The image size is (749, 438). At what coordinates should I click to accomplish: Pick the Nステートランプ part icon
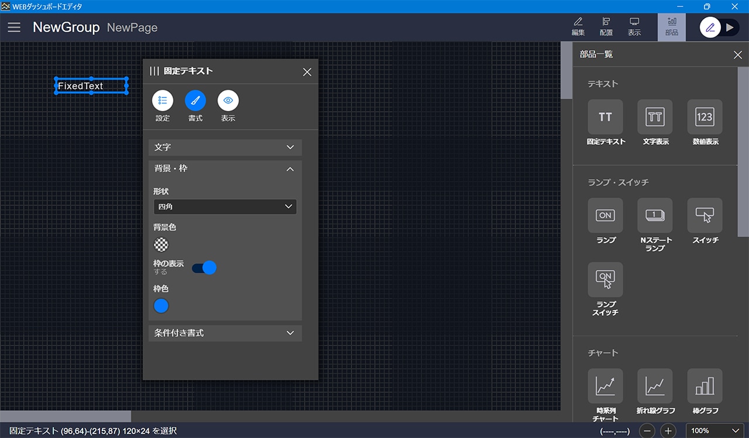click(x=655, y=215)
